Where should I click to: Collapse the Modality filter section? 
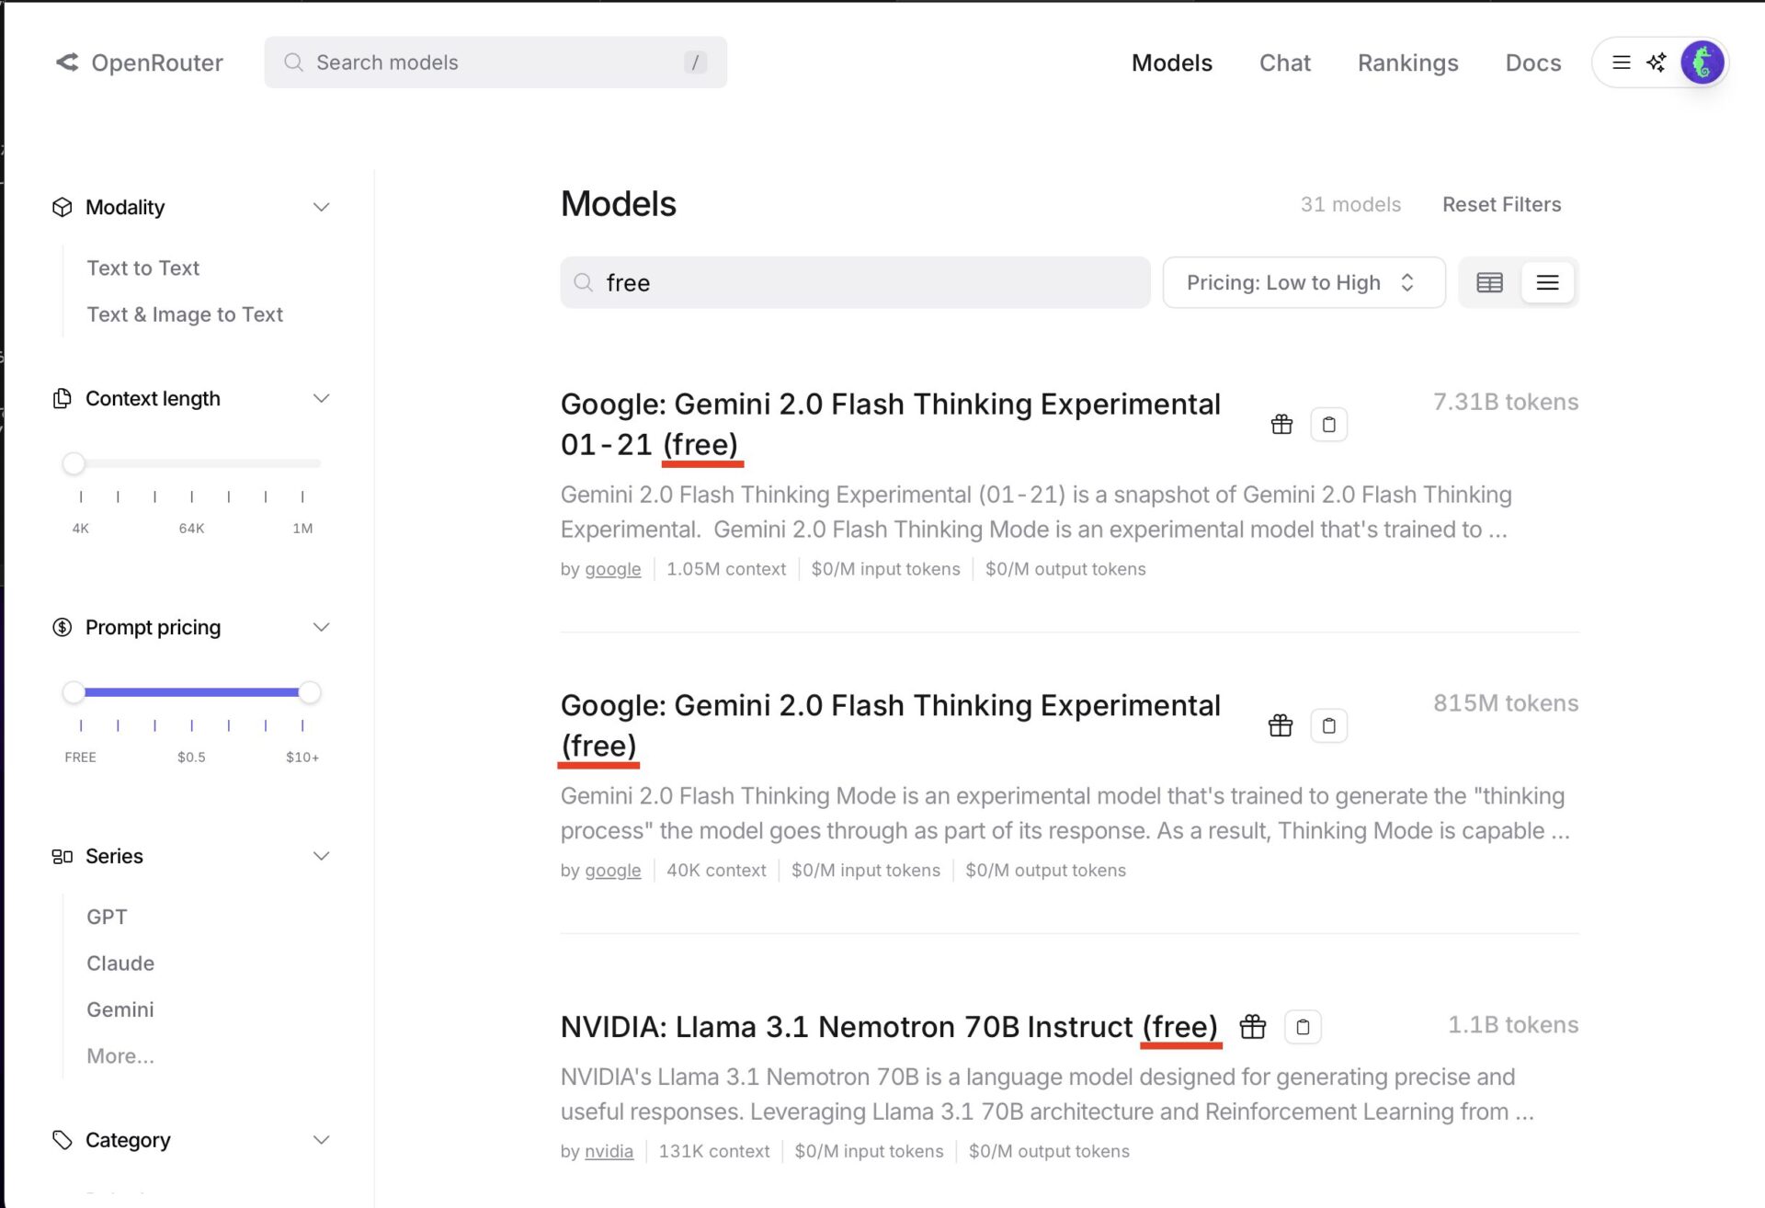tap(321, 208)
